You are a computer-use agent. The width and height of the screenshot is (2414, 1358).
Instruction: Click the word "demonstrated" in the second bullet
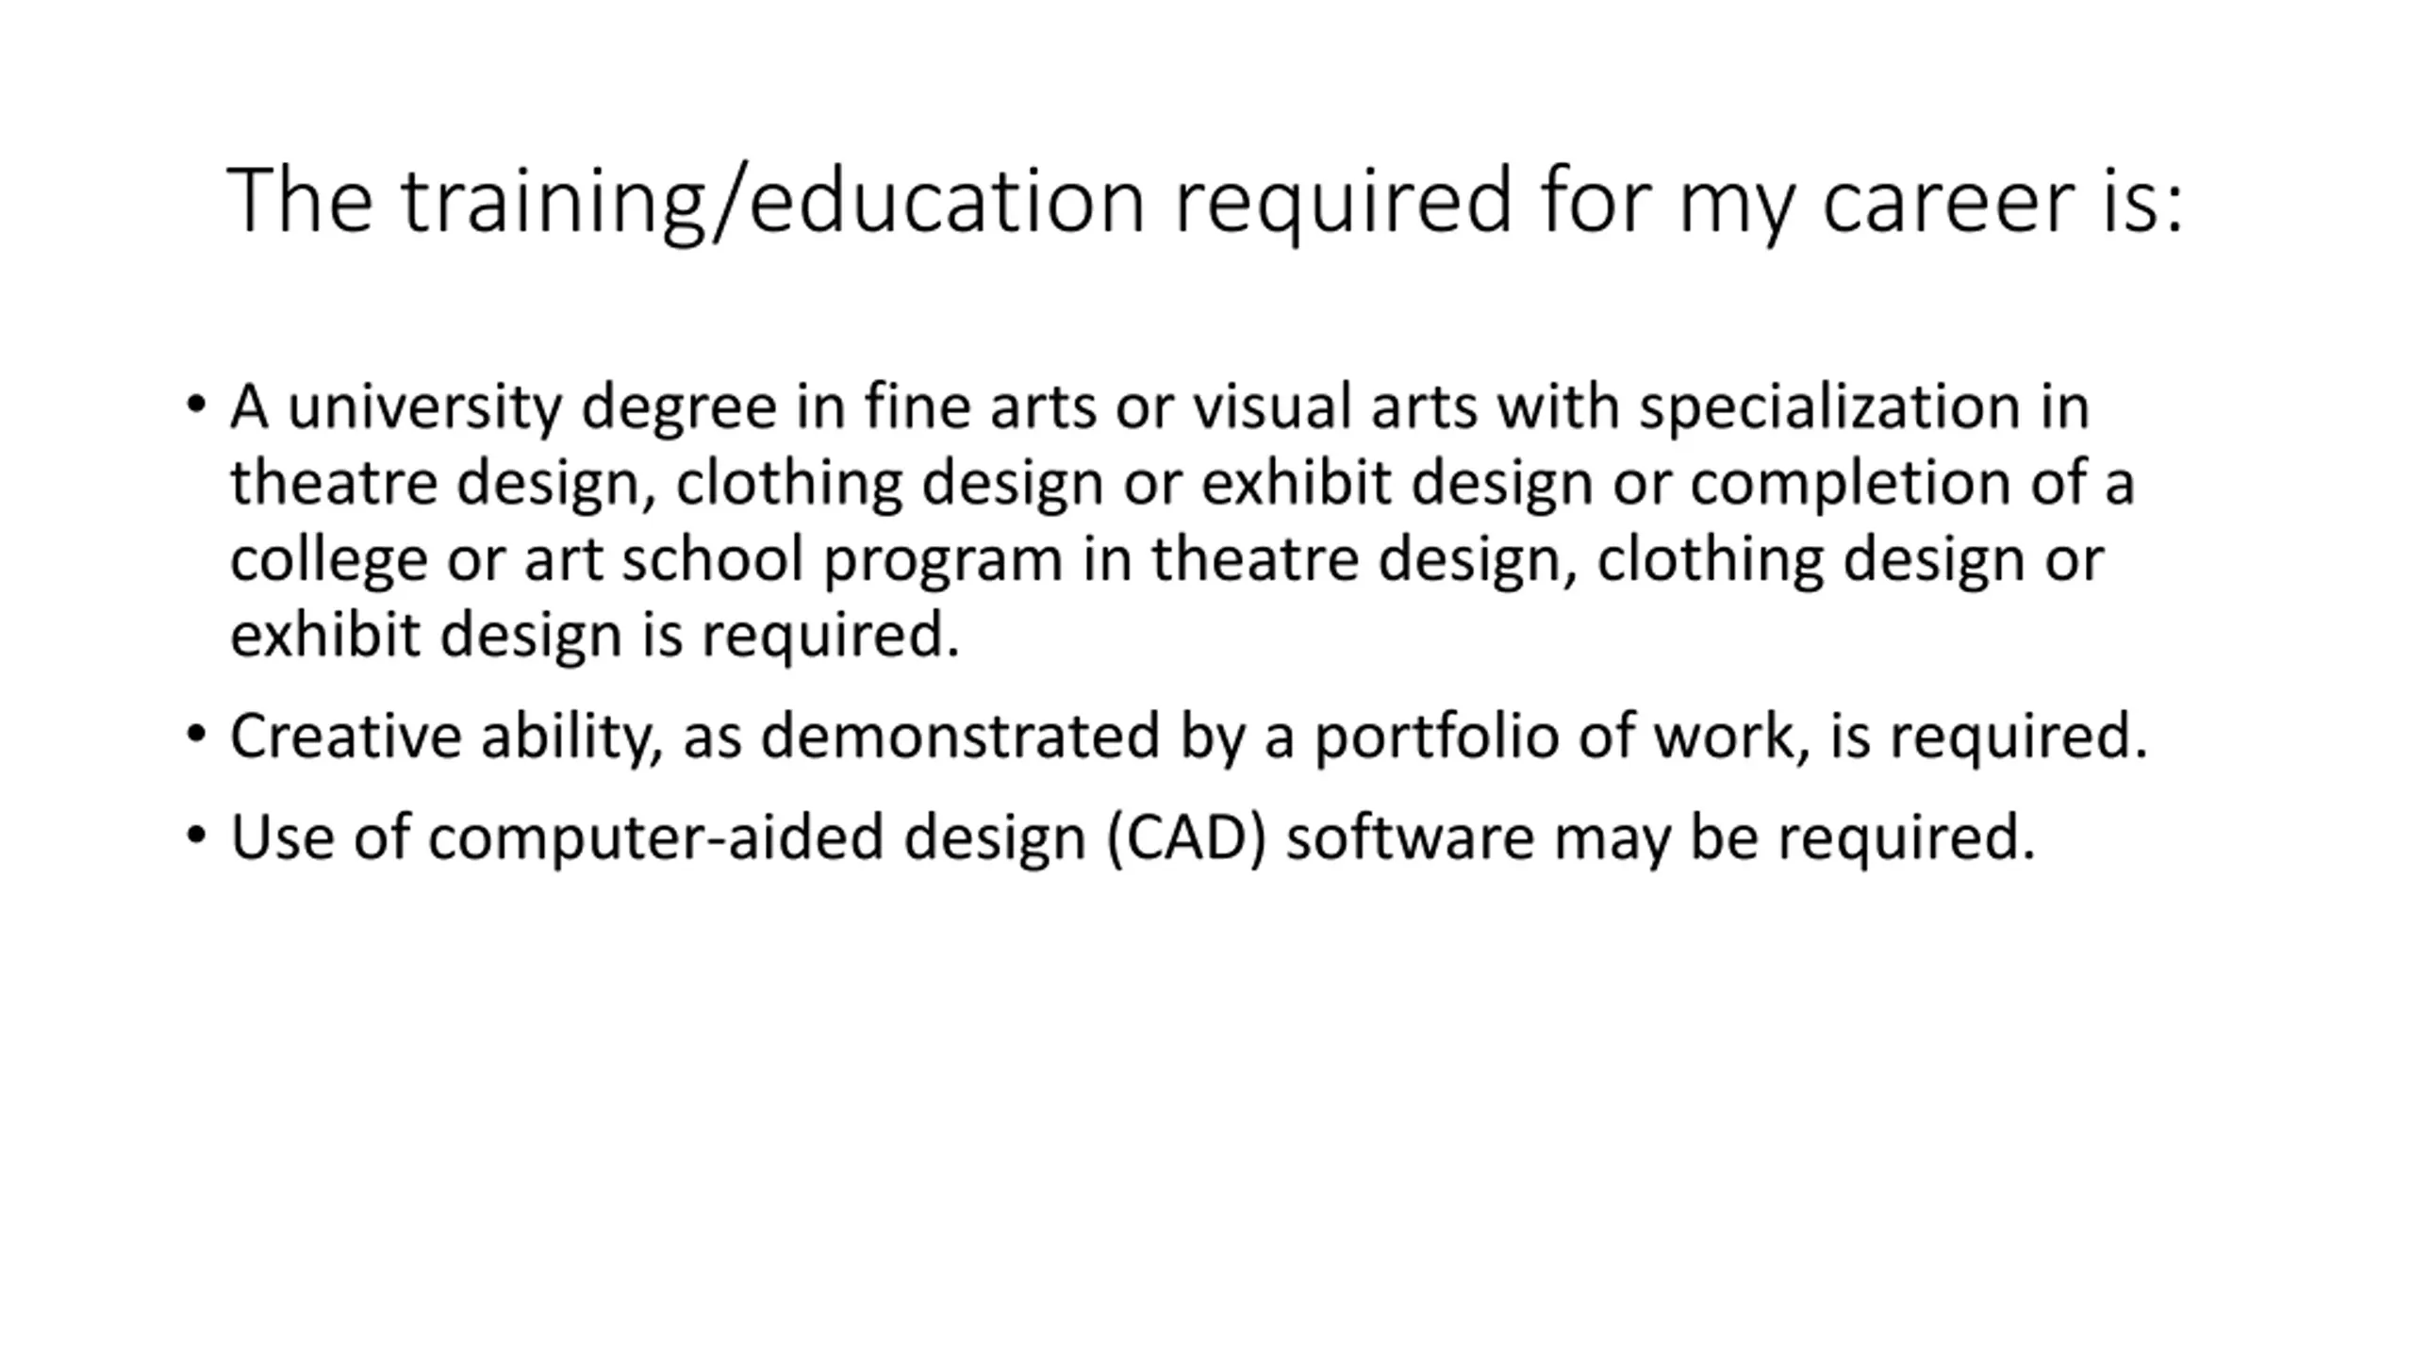pos(960,736)
